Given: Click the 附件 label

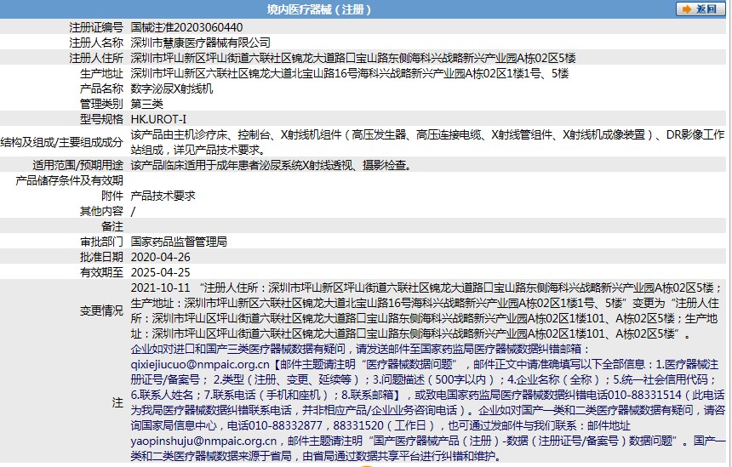Looking at the screenshot, I should coord(112,196).
